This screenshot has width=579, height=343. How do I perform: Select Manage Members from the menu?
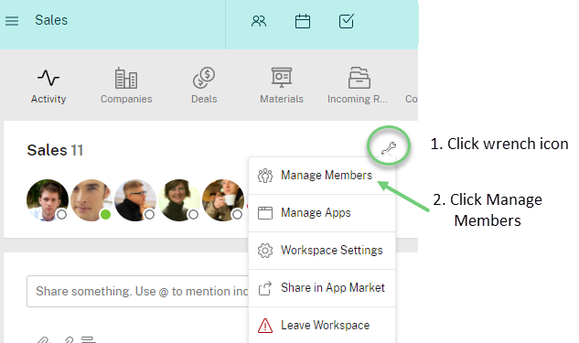tap(322, 176)
